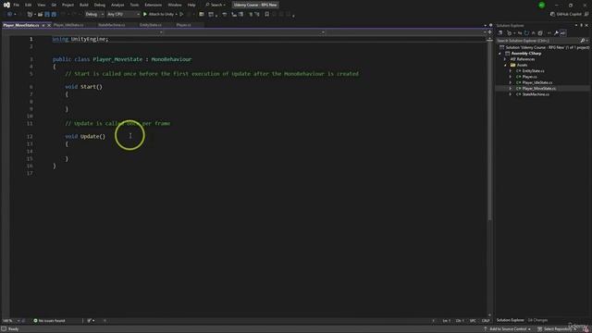This screenshot has width=592, height=333.
Task: Click the Open File icon in the toolbar
Action: (x=40, y=15)
